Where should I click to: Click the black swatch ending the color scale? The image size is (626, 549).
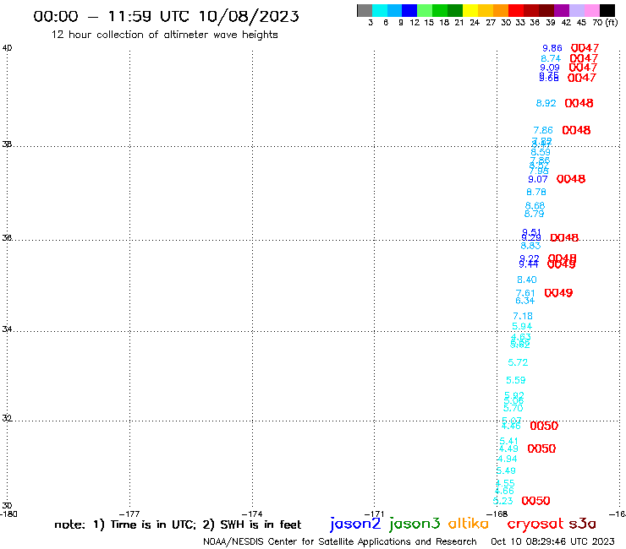[x=607, y=10]
